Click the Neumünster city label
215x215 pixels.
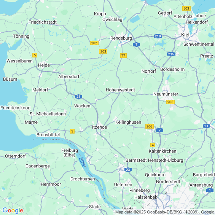pyautogui.click(x=166, y=94)
